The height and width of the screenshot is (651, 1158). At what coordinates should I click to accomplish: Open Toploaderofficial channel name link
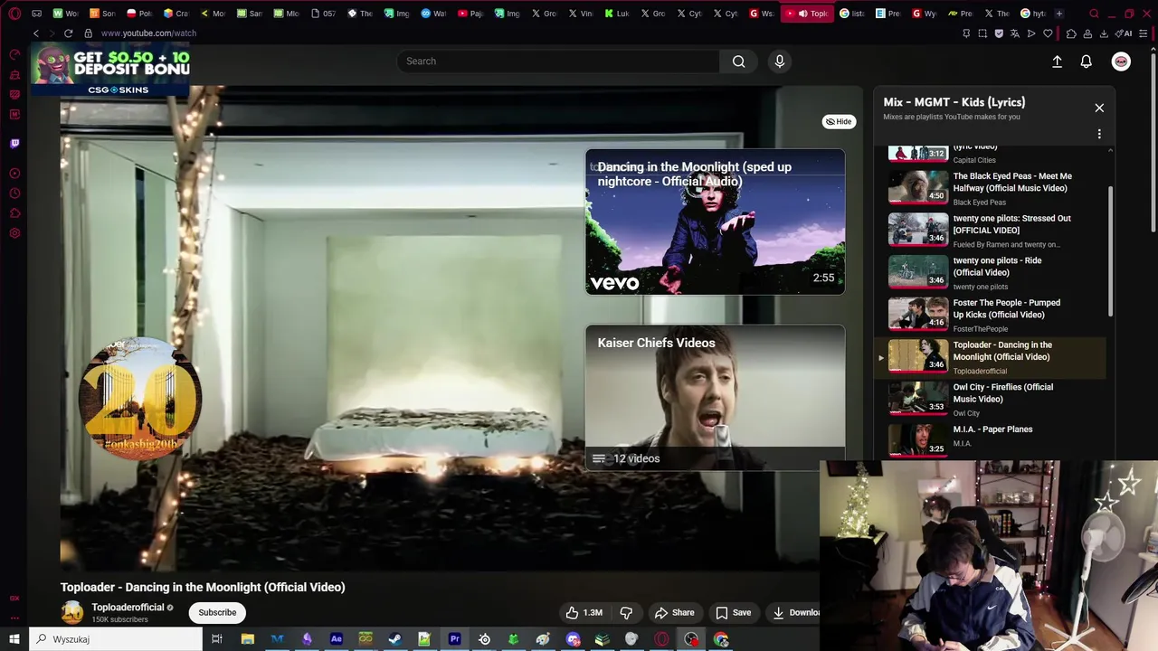coord(128,608)
